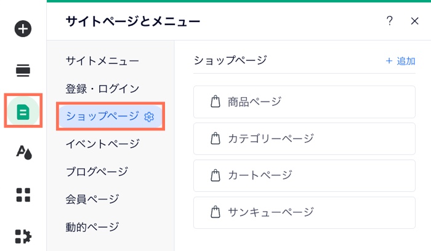431x251 pixels.
Task: Click the Add Elements plus icon
Action: coord(23,28)
